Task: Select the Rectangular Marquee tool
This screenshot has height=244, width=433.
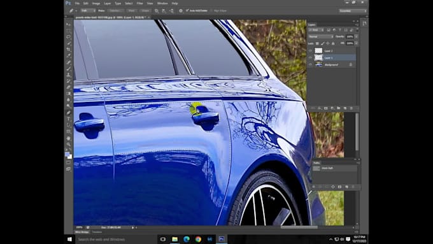Action: [69, 31]
